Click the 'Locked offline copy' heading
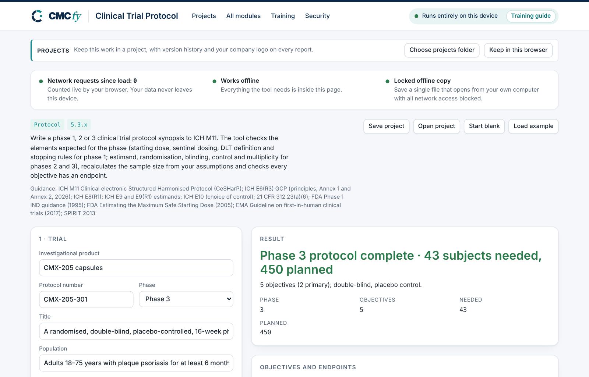The width and height of the screenshot is (589, 377). [x=422, y=81]
